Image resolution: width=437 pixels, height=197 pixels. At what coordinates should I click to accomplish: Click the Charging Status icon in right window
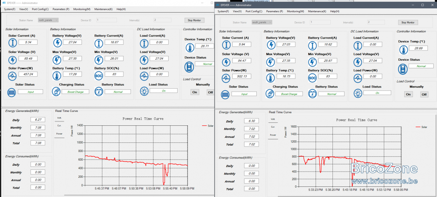tap(271, 94)
